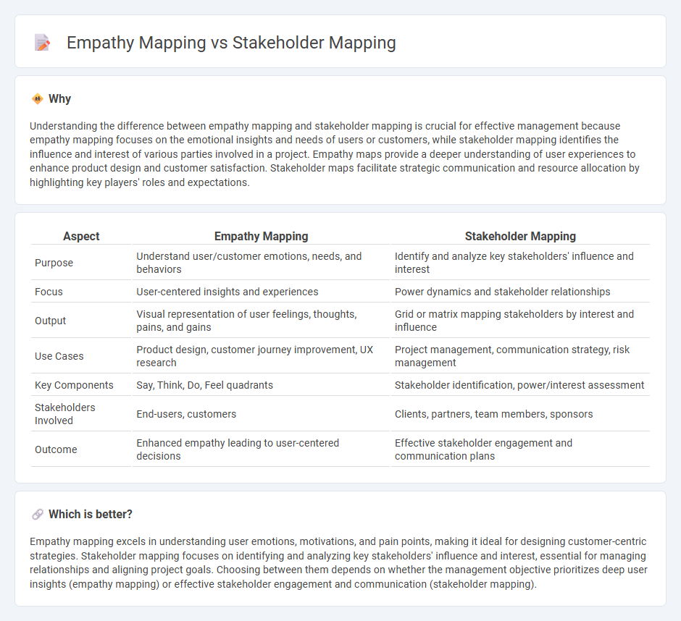Click 'Stakeholder identification, power/interest assessment' cell

click(520, 385)
